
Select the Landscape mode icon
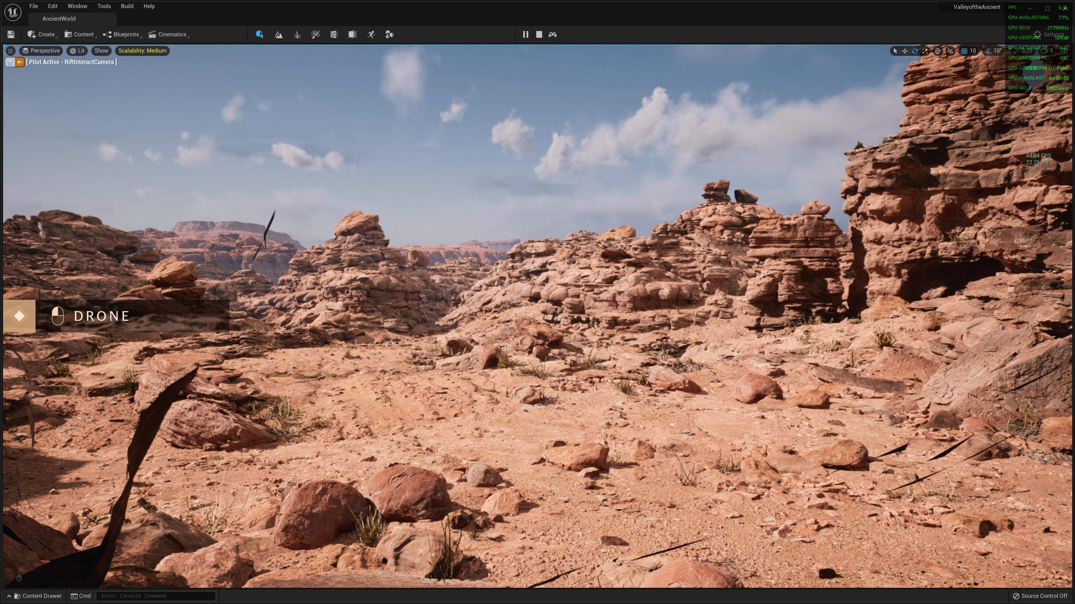(278, 35)
